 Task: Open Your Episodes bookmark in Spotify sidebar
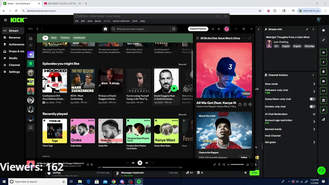[x=31, y=63]
